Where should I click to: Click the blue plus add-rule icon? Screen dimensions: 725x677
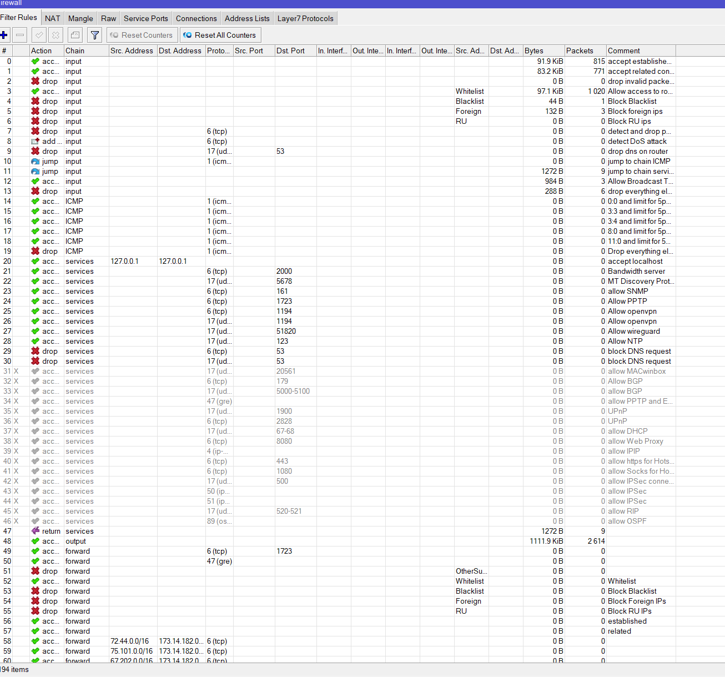pos(4,35)
